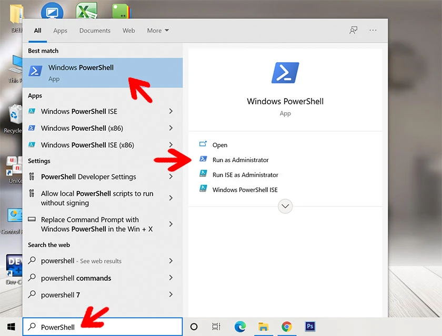The image size is (442, 336).
Task: Open Google Chrome from the taskbar
Action: 287,327
